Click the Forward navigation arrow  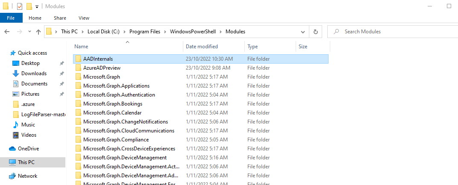coord(20,32)
